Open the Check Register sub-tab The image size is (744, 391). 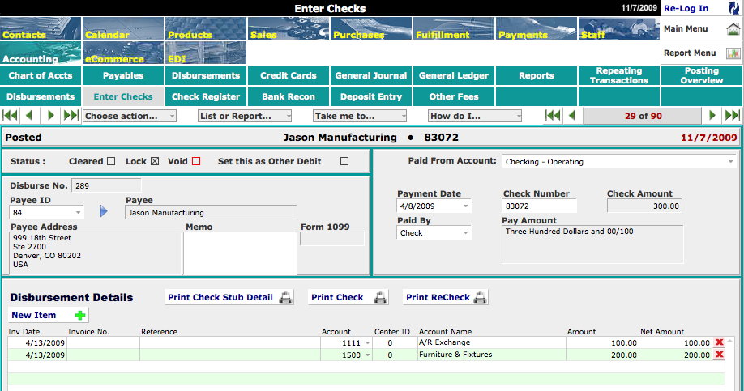pyautogui.click(x=206, y=96)
